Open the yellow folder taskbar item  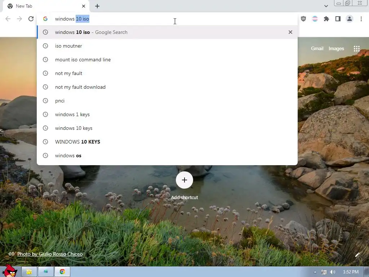(29, 272)
